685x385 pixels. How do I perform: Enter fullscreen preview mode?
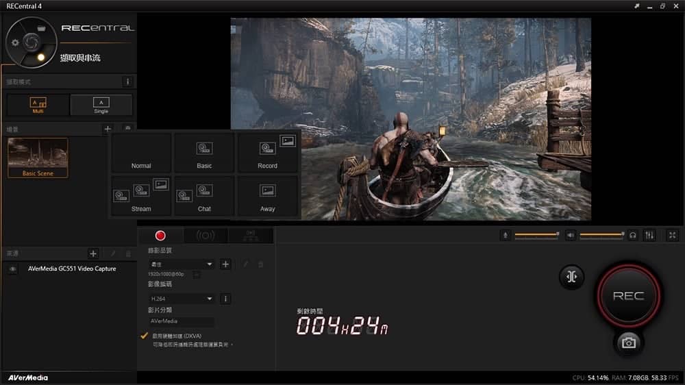click(x=673, y=235)
